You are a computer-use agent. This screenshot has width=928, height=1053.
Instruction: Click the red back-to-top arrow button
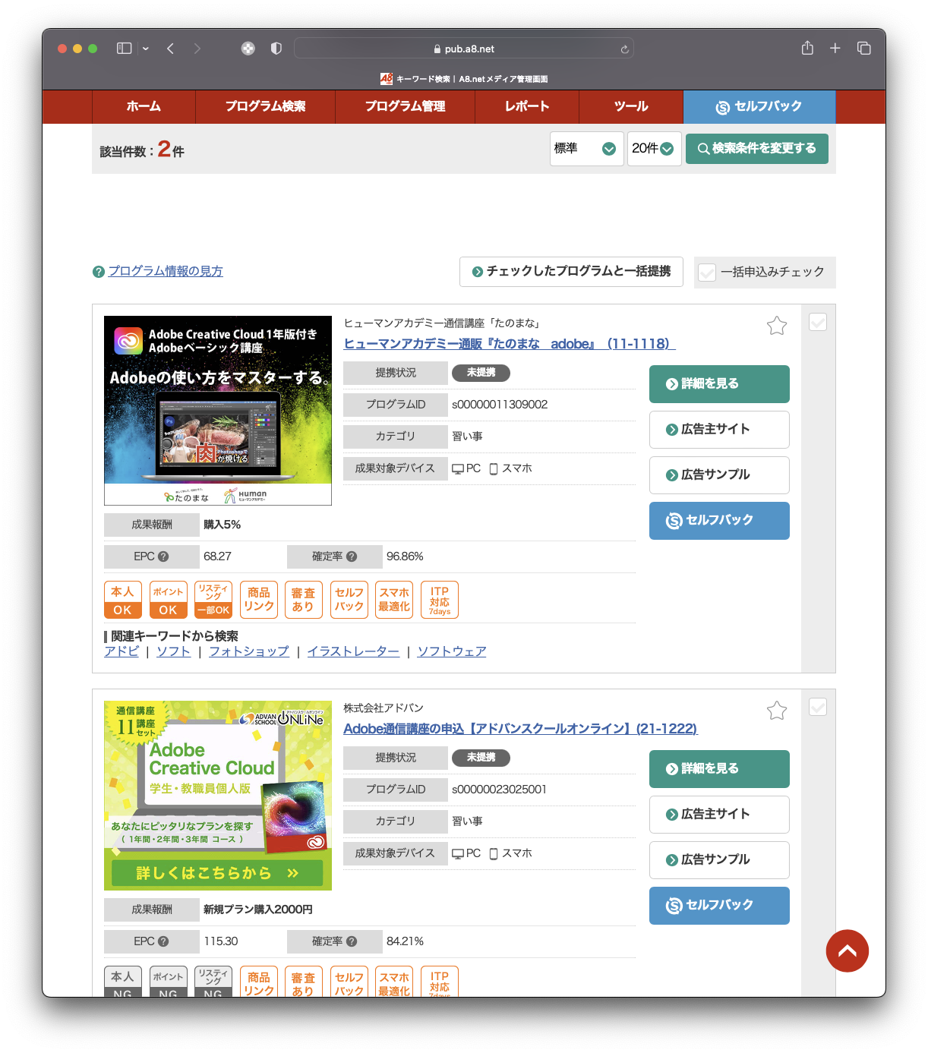coord(848,951)
